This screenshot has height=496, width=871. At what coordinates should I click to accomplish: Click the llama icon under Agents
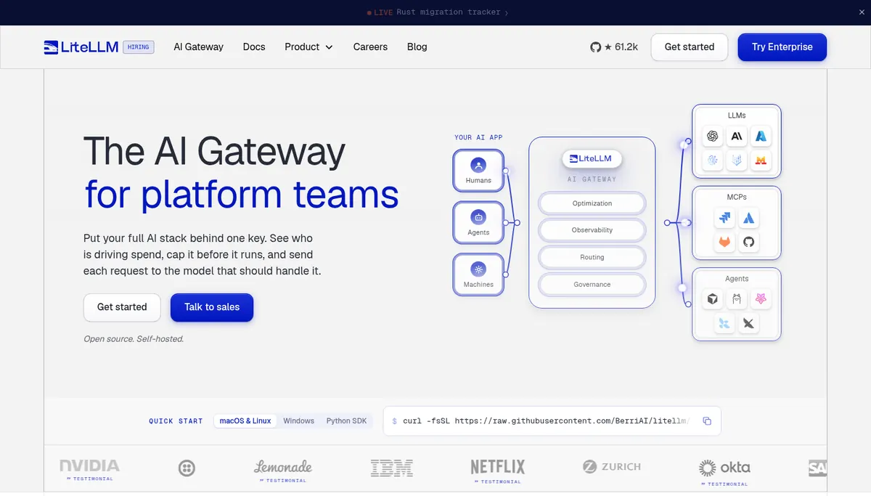pyautogui.click(x=737, y=299)
